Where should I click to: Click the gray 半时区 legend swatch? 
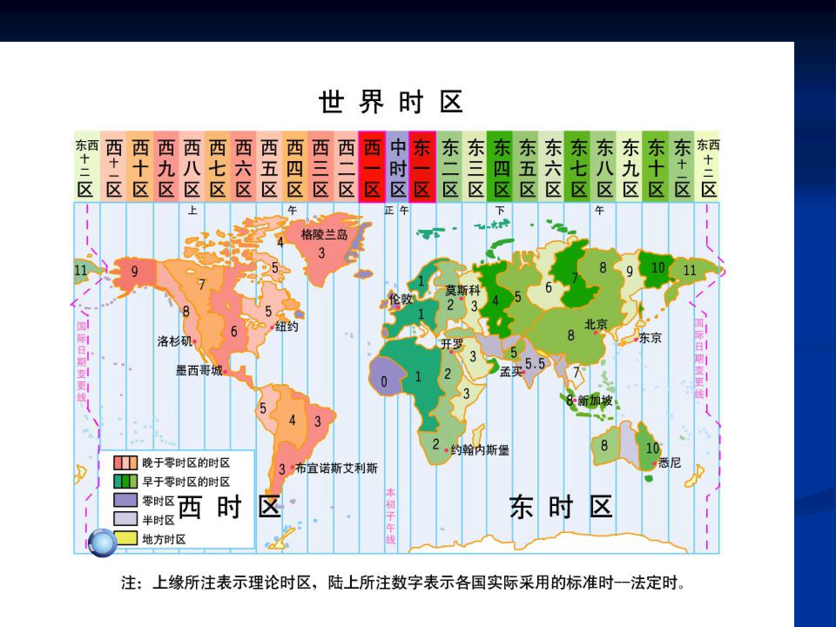pos(125,519)
